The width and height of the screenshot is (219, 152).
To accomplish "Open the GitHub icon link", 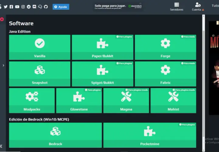I will (x=46, y=7).
